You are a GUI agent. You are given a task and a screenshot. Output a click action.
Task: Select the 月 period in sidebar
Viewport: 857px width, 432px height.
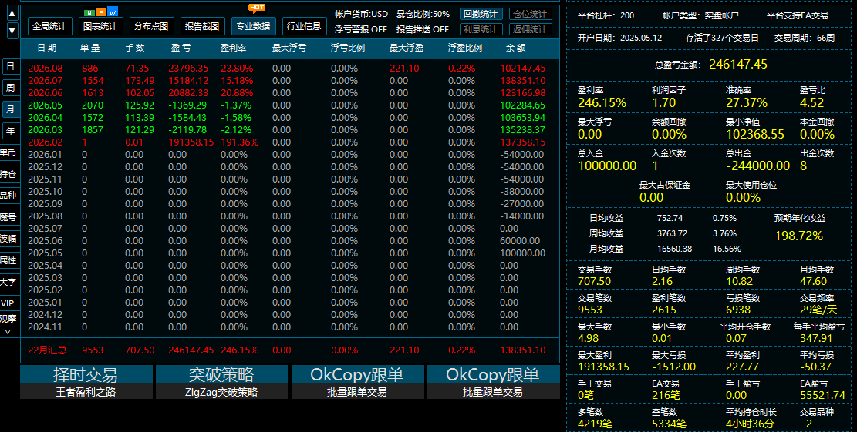[10, 109]
